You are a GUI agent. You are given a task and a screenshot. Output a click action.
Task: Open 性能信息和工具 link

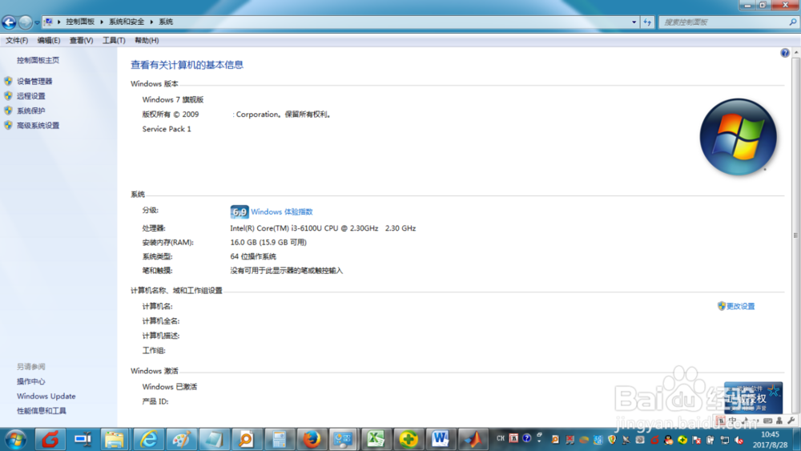42,411
